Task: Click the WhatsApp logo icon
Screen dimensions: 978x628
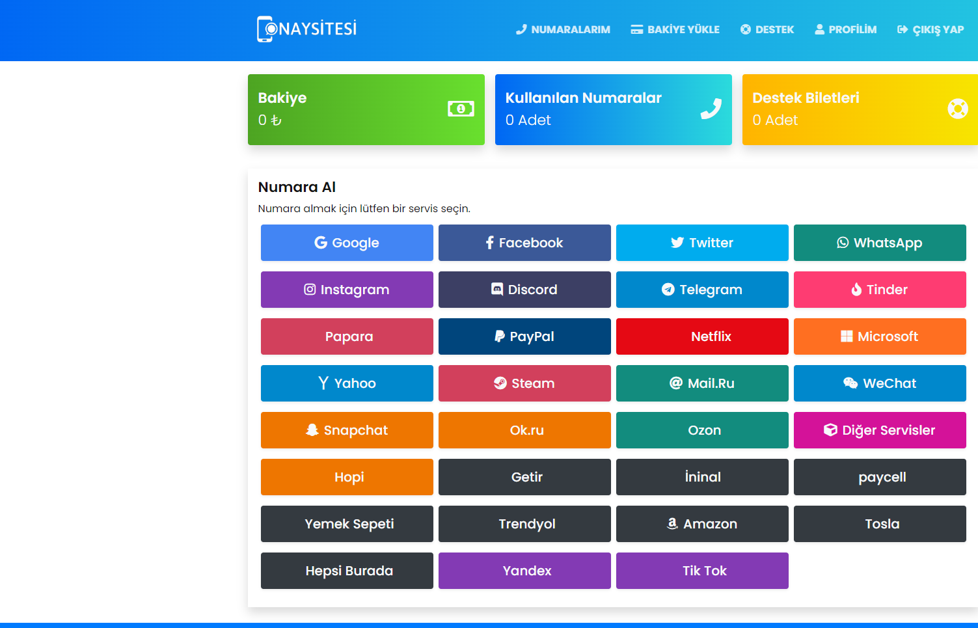Action: click(x=843, y=243)
